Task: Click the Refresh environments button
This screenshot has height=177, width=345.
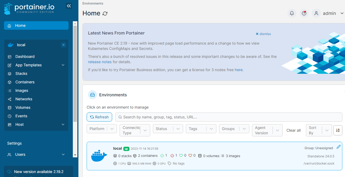Action: pyautogui.click(x=99, y=117)
